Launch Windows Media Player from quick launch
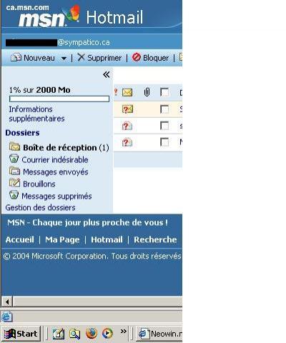Image resolution: width=286 pixels, height=343 pixels. coord(107,333)
